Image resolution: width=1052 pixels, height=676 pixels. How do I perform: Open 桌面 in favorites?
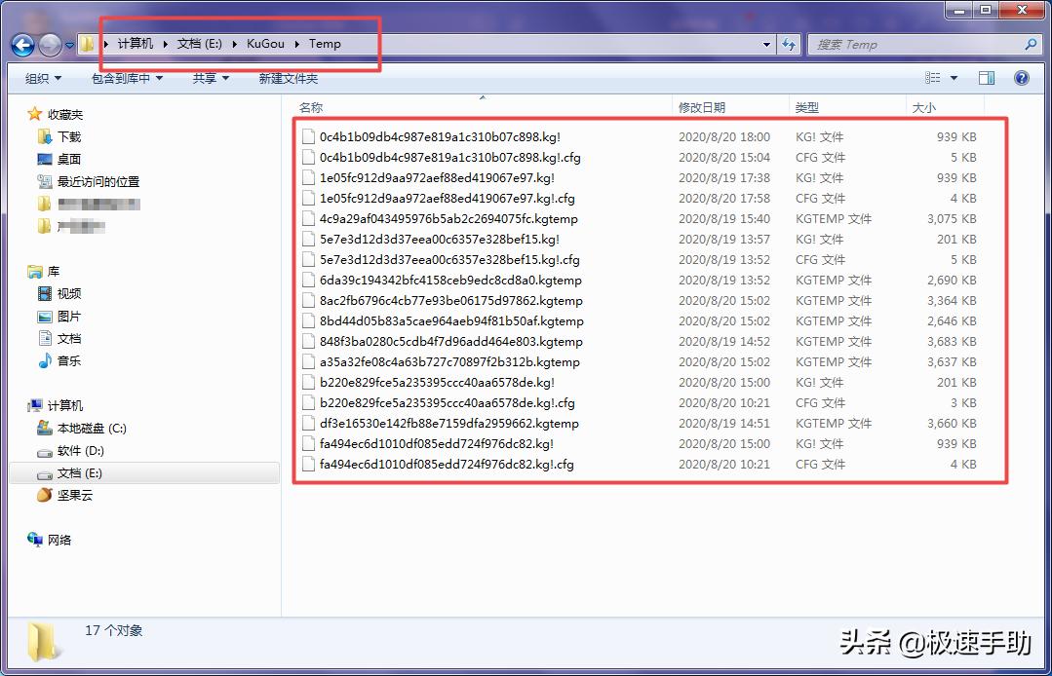pos(69,159)
